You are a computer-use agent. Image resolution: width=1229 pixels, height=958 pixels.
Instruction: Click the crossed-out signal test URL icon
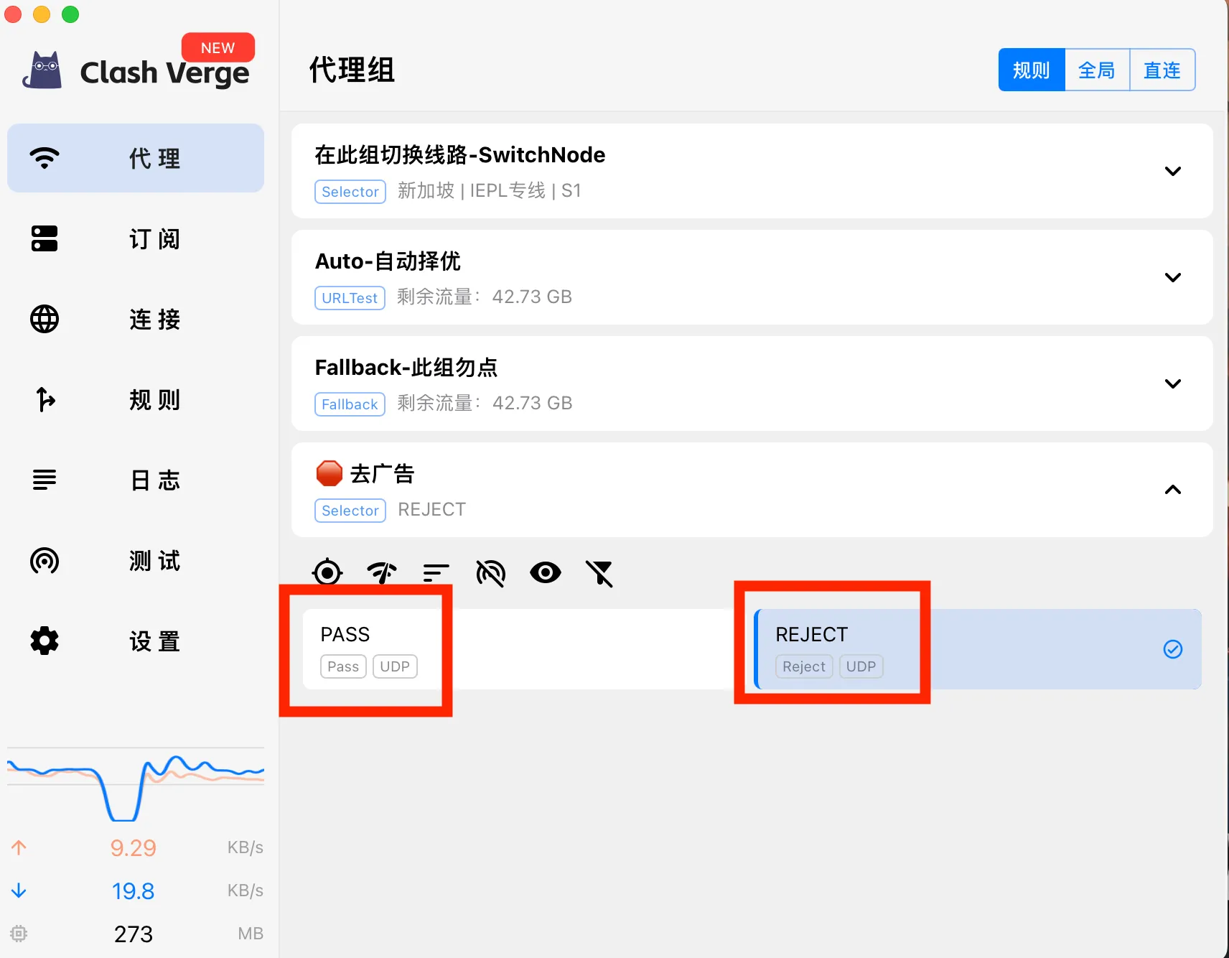(491, 573)
